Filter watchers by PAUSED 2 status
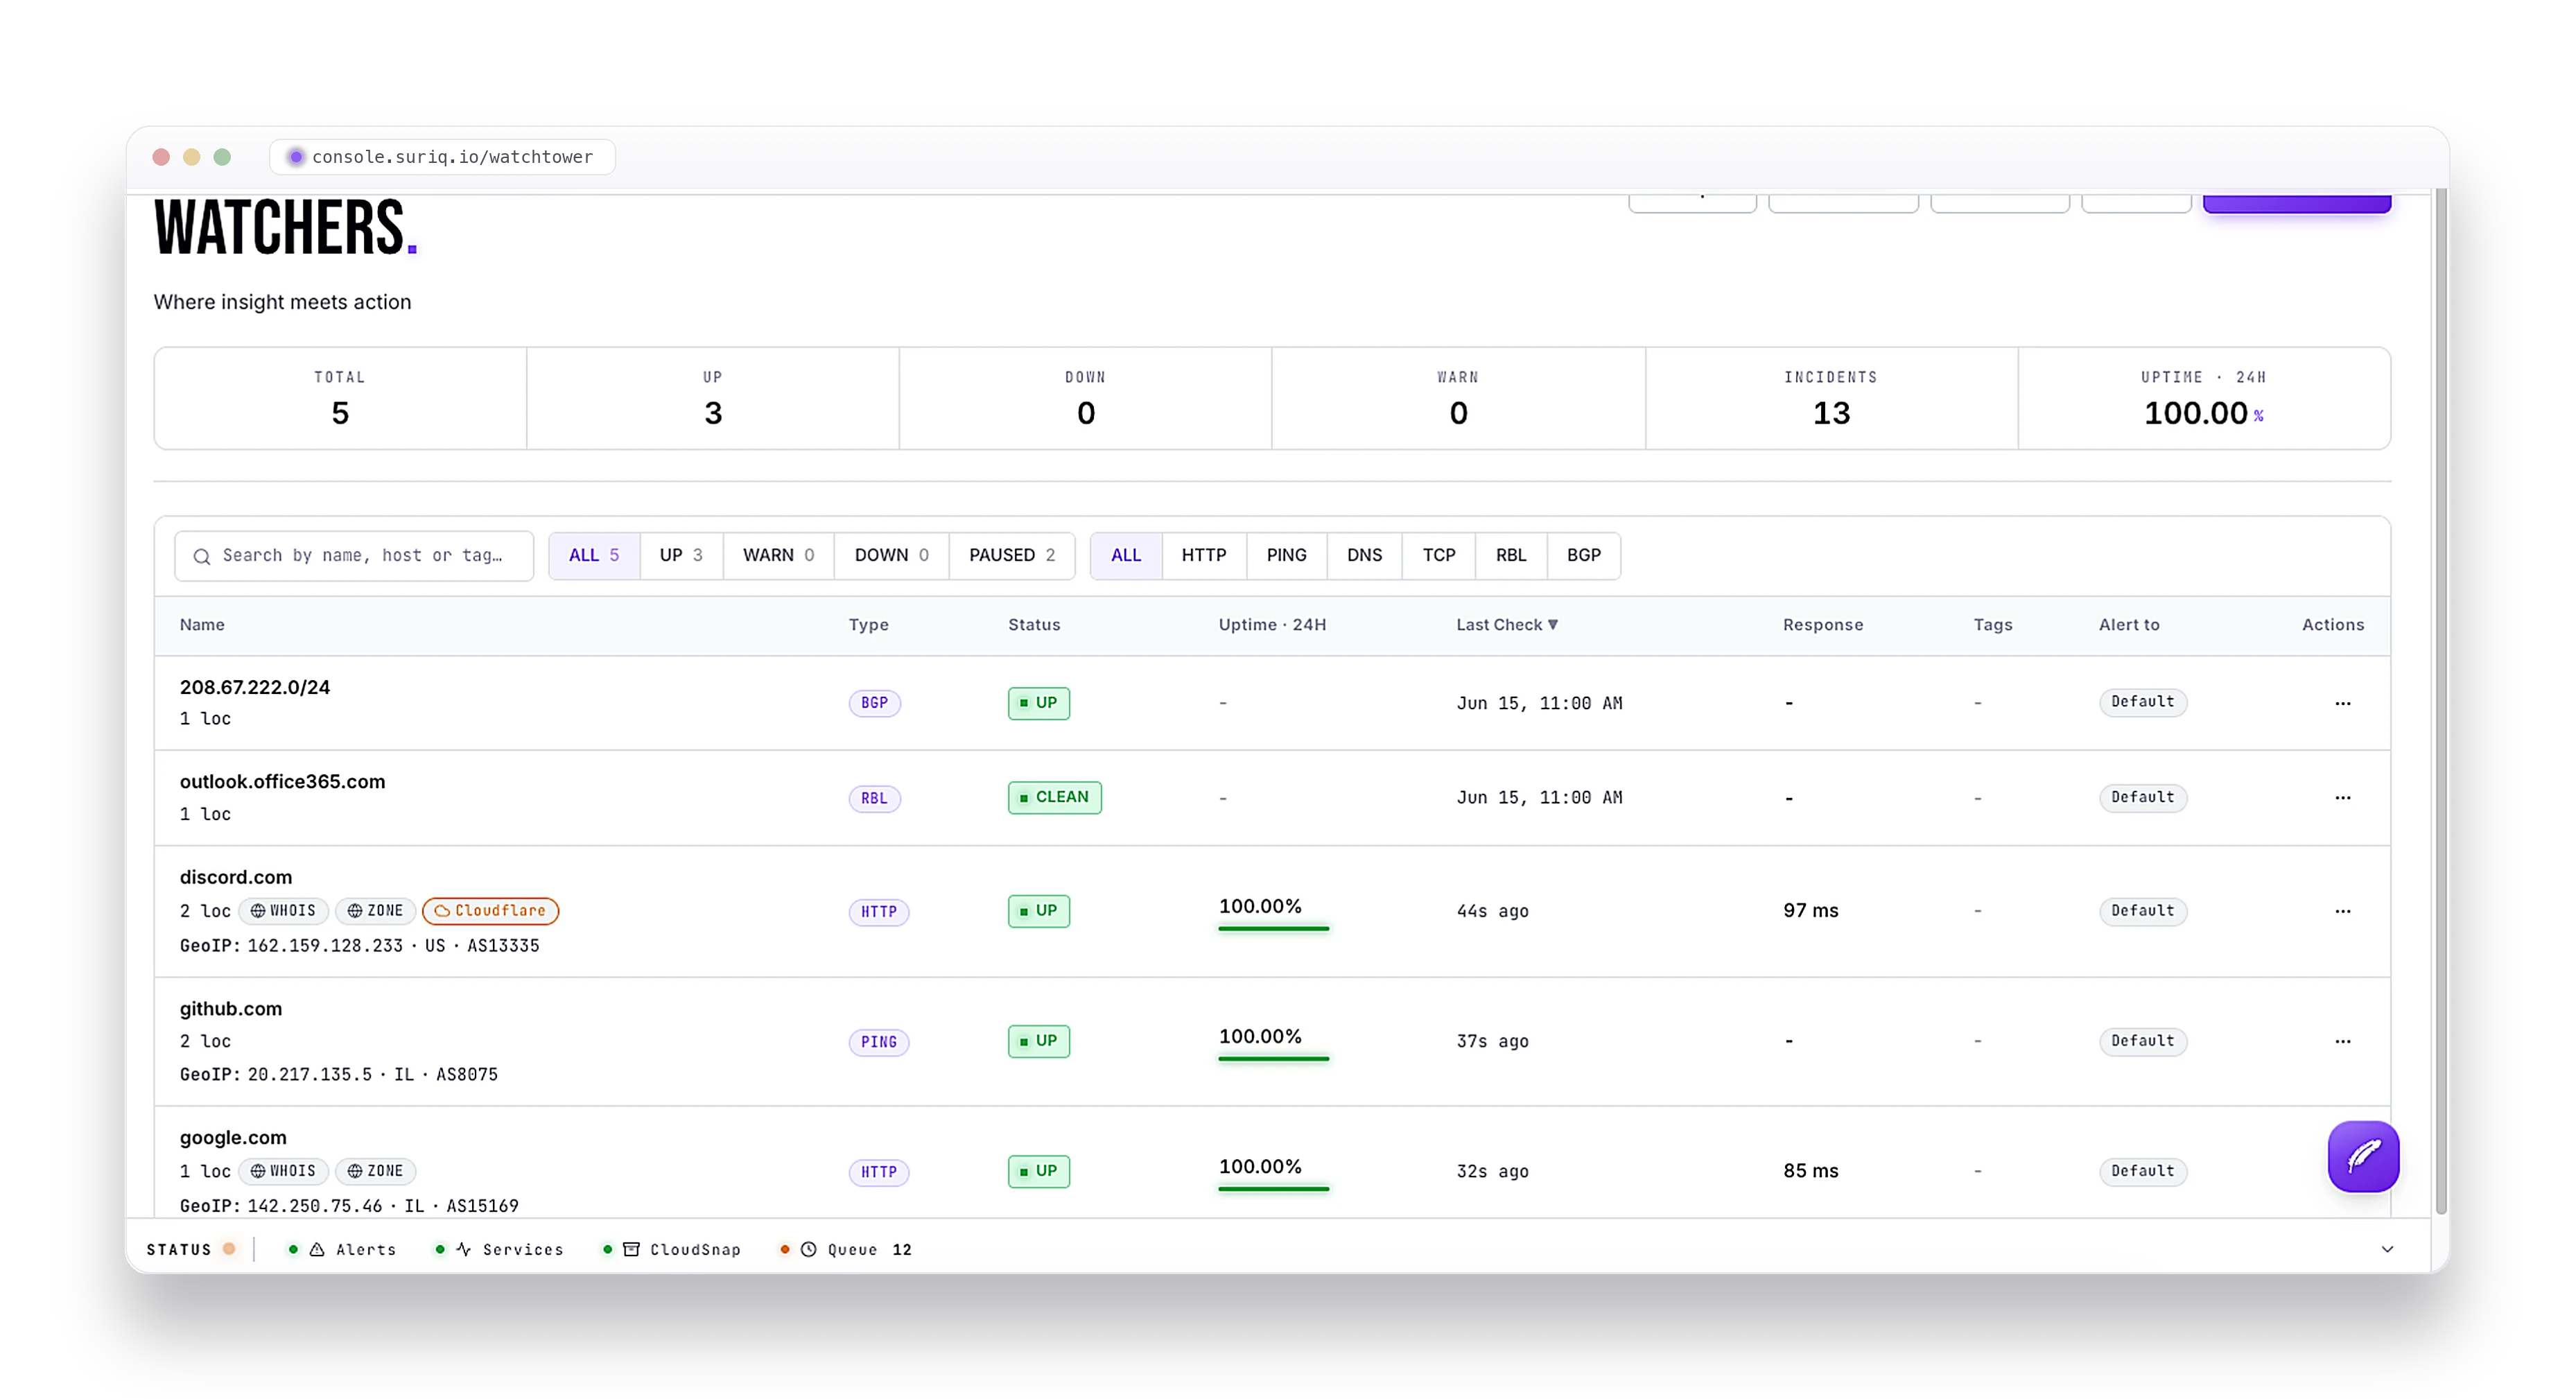The height and width of the screenshot is (1399, 2576). tap(1012, 555)
